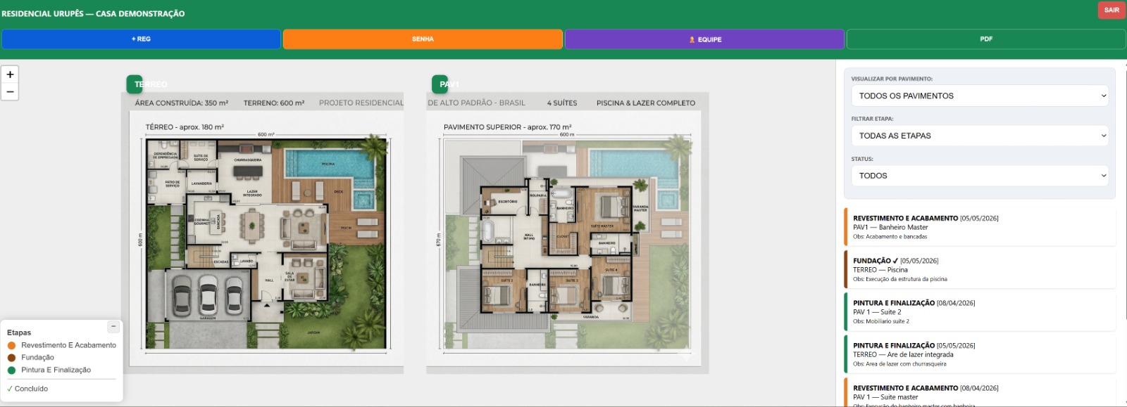The image size is (1127, 407).
Task: Click the brown Fundação legend swatch
Action: [11, 358]
